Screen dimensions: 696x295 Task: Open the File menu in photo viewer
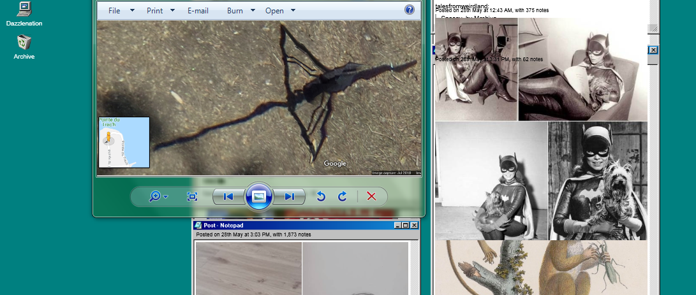(114, 11)
